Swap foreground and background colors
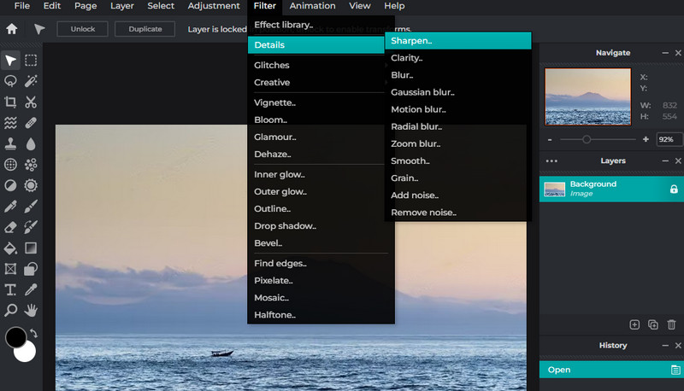Screen dimensions: 684x391 point(33,333)
